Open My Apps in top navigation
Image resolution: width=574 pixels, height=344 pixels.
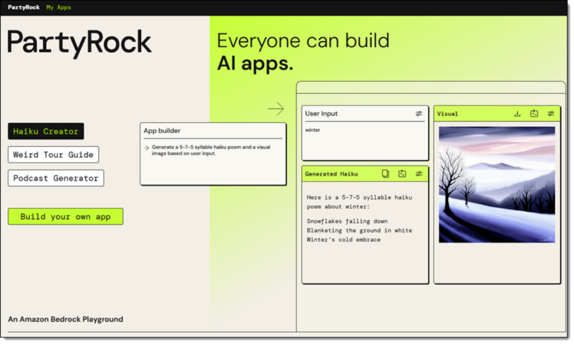click(x=58, y=7)
